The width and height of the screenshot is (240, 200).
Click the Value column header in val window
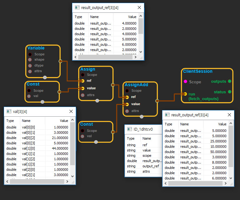tap(64, 121)
